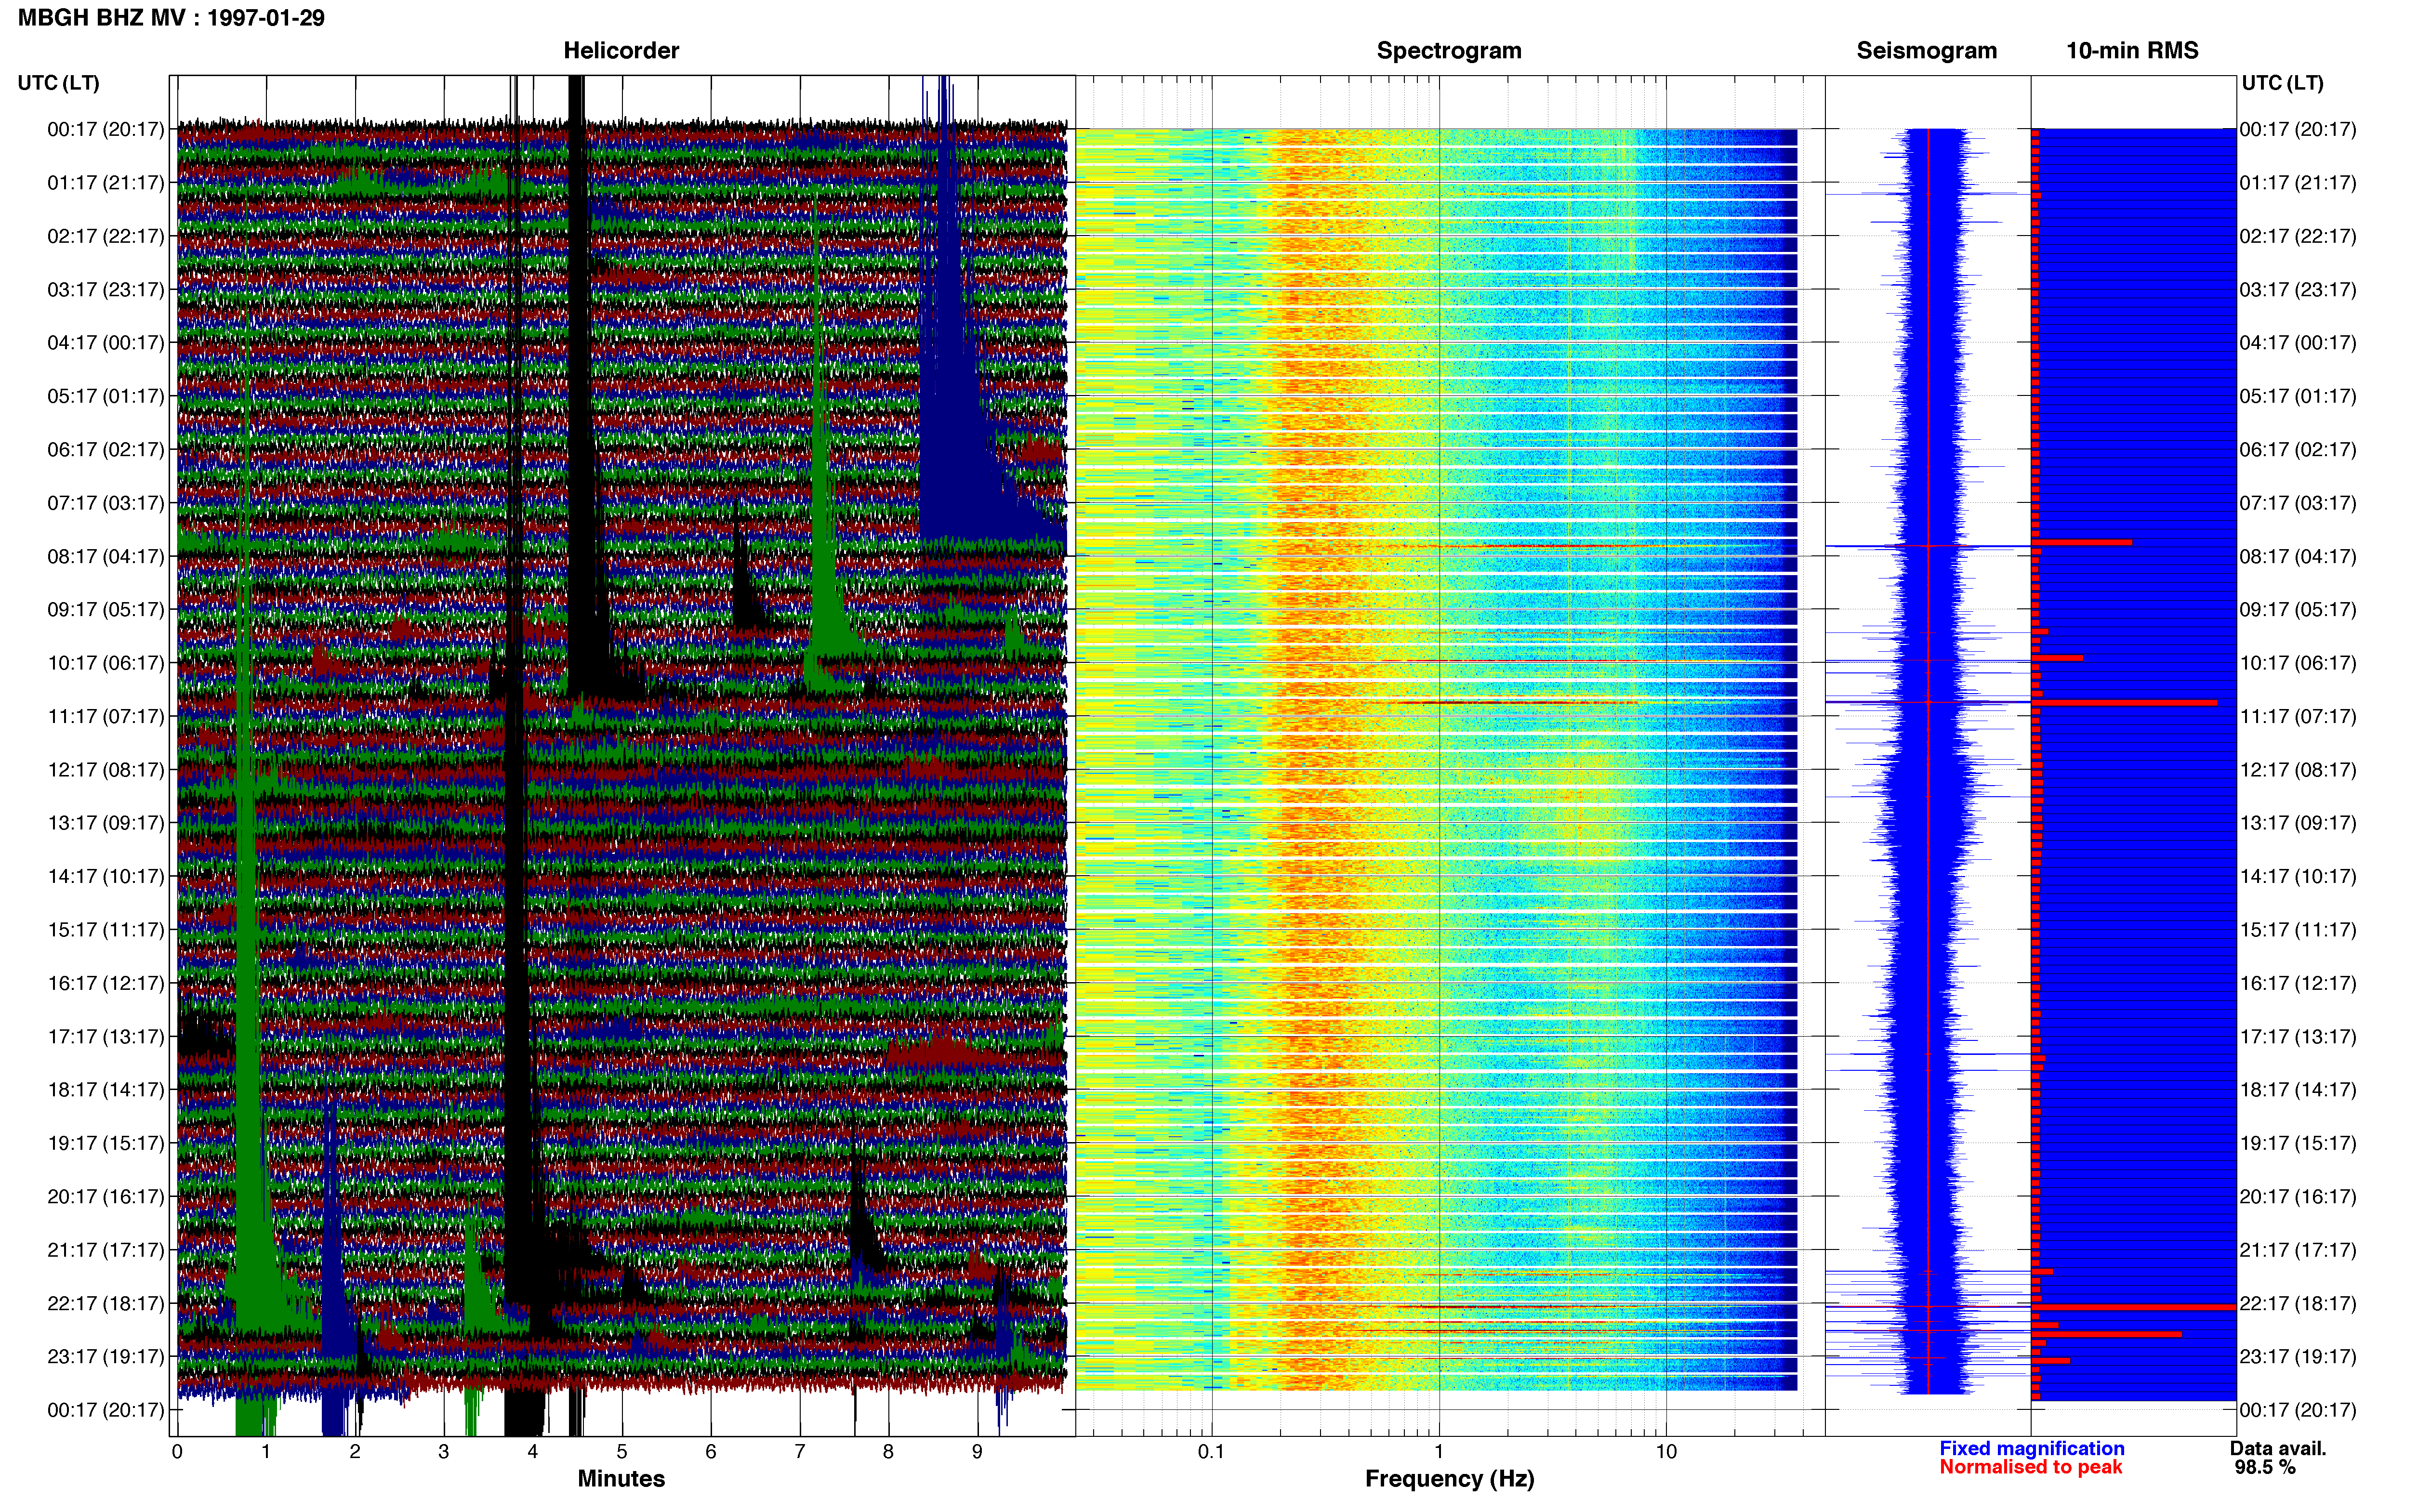
Task: Click left time label '18:17 (14:17)'
Action: 106,1090
